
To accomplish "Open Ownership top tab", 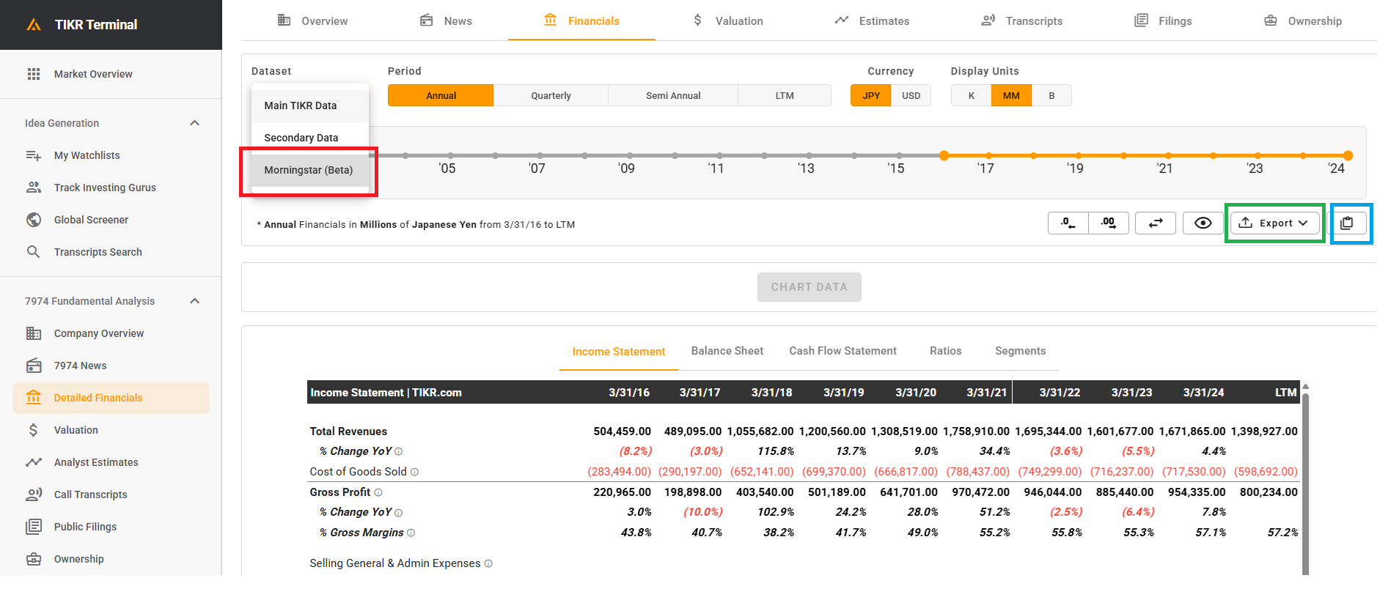I will click(1303, 21).
